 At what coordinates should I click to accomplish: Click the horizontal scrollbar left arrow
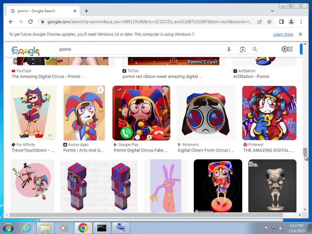tap(7, 215)
